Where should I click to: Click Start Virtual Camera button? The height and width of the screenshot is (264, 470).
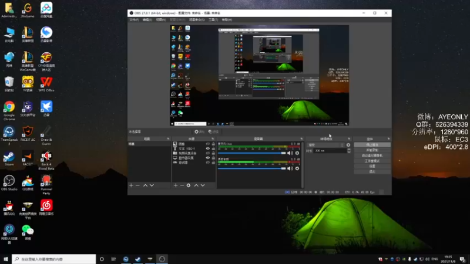pyautogui.click(x=372, y=155)
